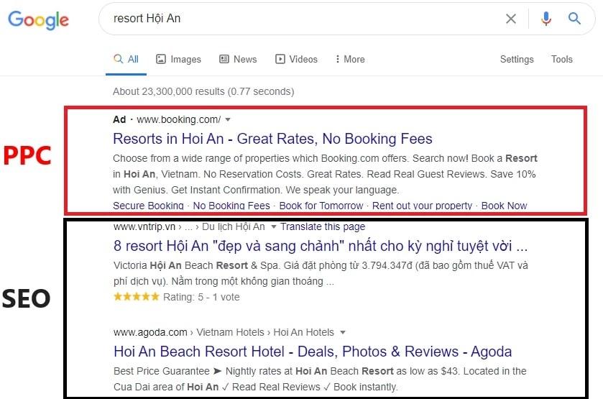Open the 8 resort Hội An result
The image size is (603, 399).
coord(321,245)
